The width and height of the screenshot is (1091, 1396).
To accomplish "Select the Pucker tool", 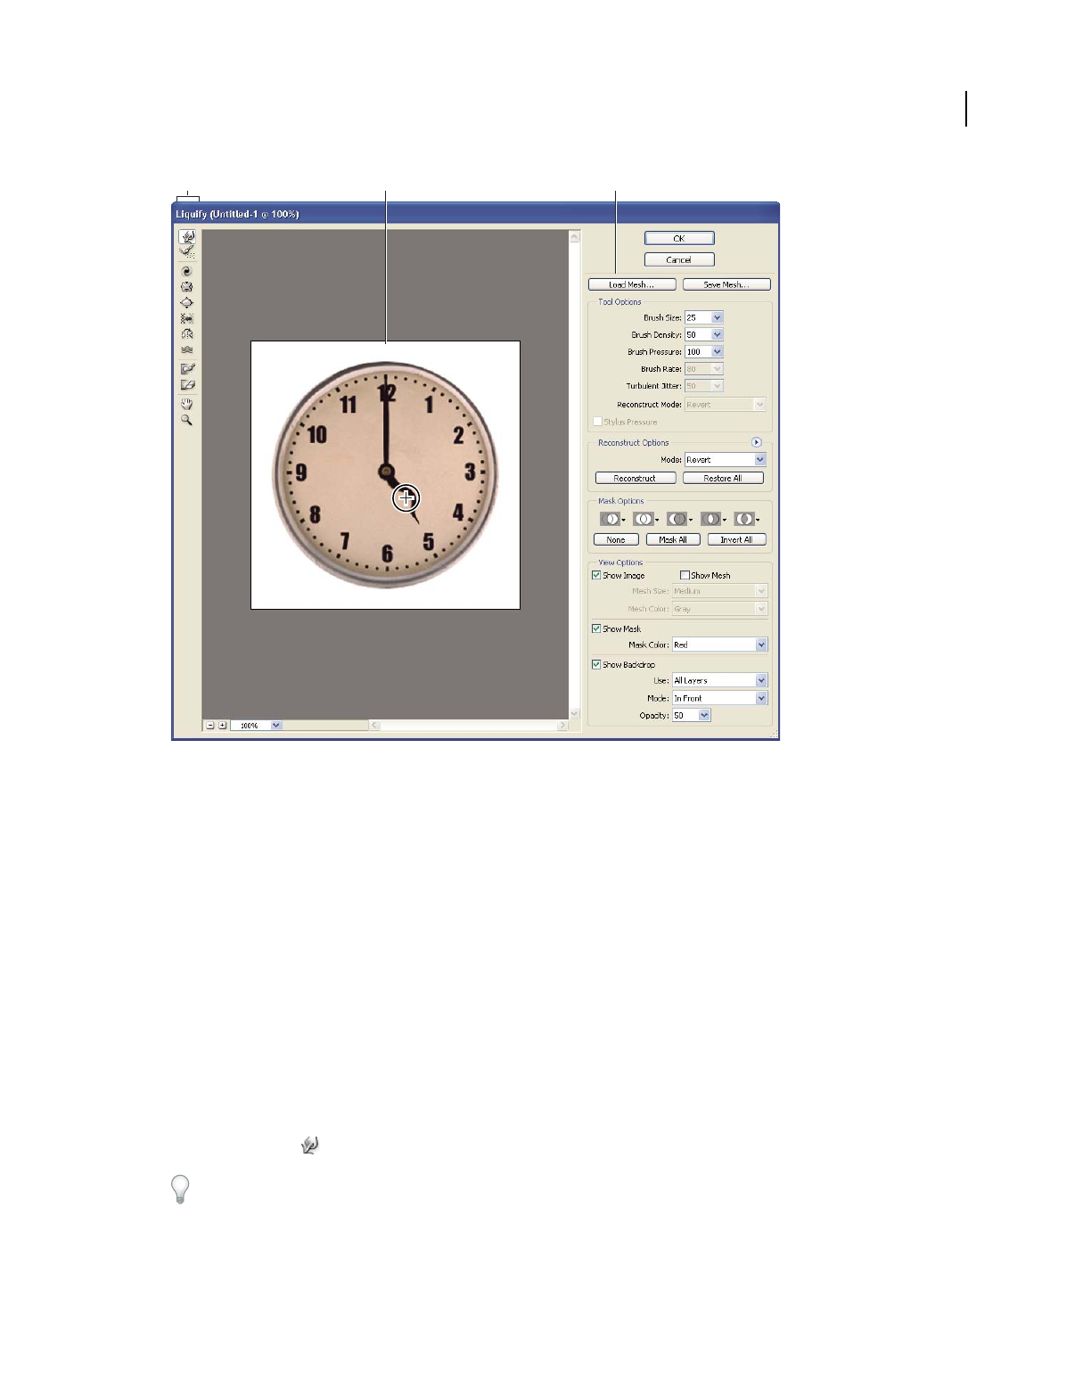I will point(187,287).
